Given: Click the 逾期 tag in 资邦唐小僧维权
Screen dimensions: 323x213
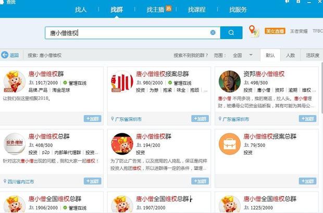Looking at the screenshot, I should (x=293, y=90).
